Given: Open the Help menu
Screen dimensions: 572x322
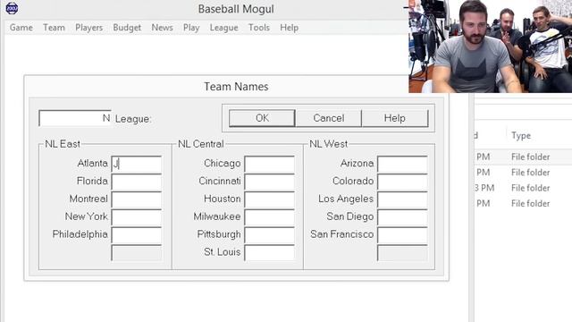Looking at the screenshot, I should tap(290, 28).
